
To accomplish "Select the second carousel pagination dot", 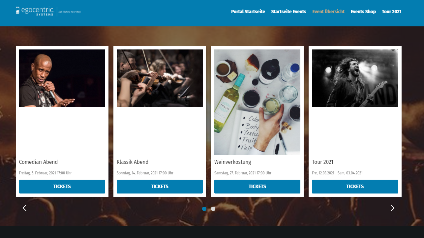I will pos(213,209).
